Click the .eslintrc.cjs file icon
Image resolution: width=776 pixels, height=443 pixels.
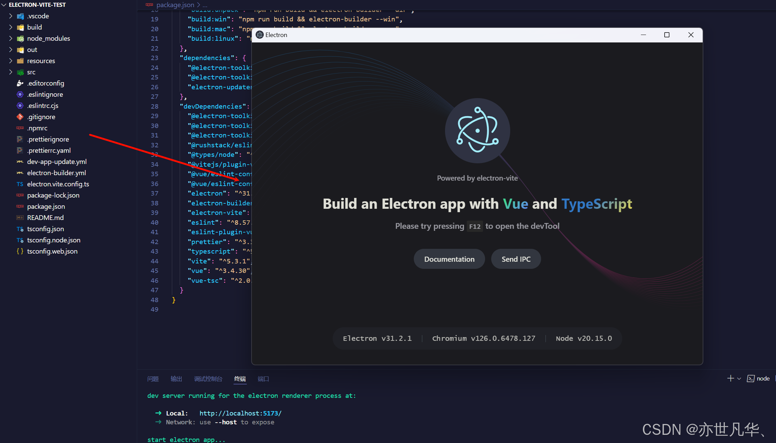point(20,106)
